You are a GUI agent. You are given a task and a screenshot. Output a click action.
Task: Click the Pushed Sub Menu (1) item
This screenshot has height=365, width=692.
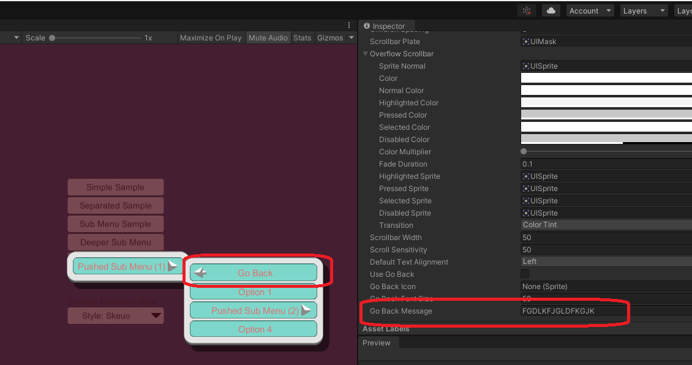127,266
